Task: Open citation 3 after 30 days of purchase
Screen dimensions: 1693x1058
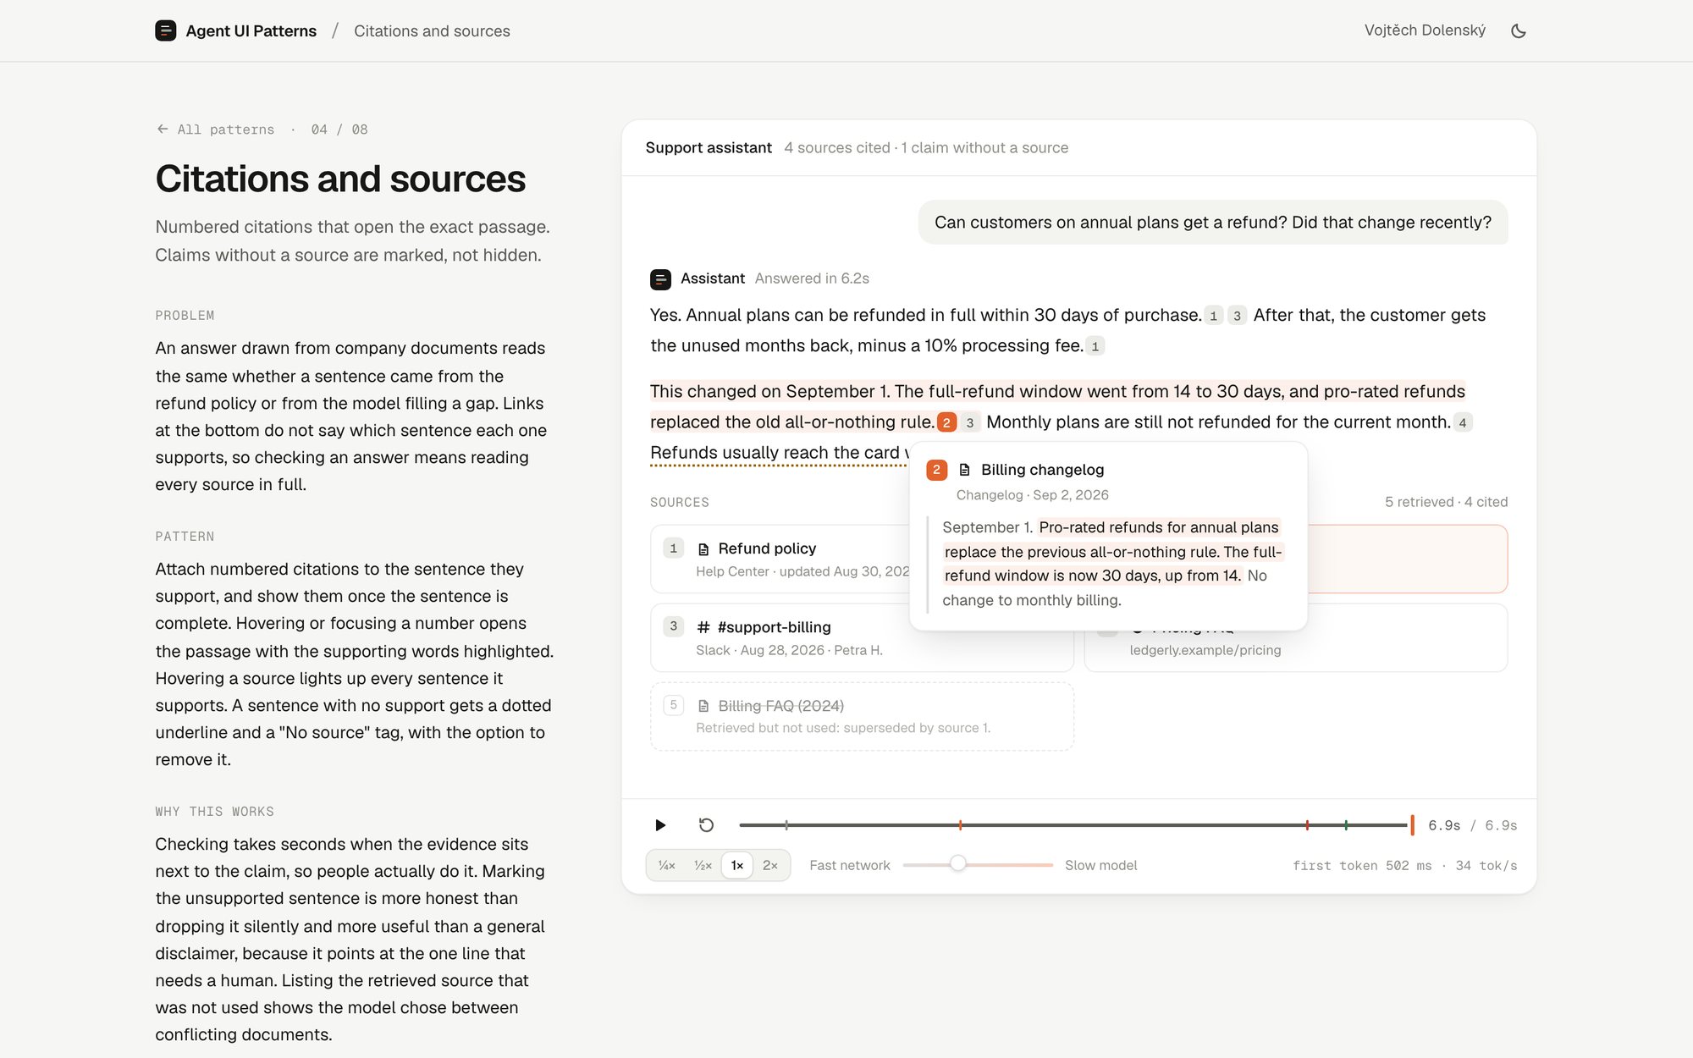Action: tap(1237, 316)
